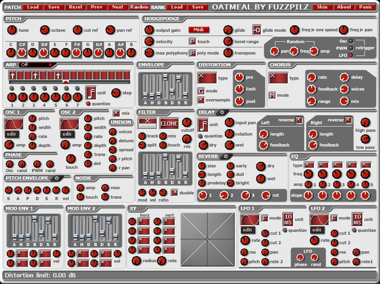Viewport: 380px width, 284px height.
Task: Click the LFO 1 mode F icon
Action: pos(265,218)
